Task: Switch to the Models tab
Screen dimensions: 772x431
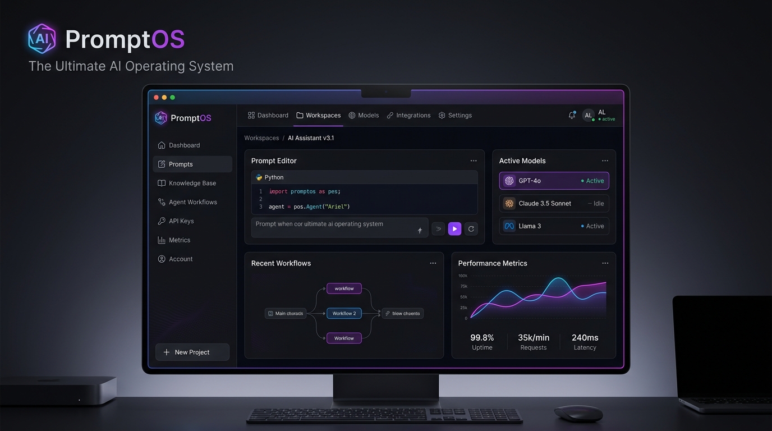Action: (x=364, y=116)
